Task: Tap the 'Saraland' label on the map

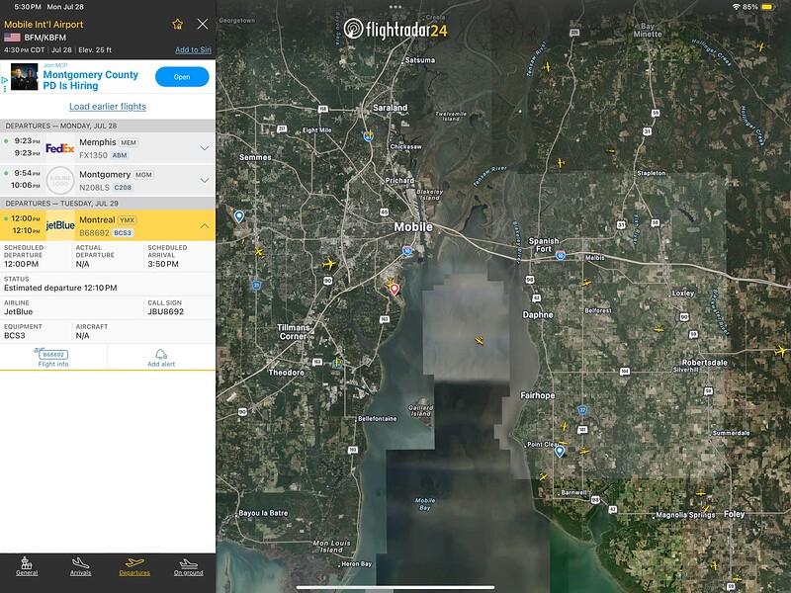Action: (x=390, y=108)
